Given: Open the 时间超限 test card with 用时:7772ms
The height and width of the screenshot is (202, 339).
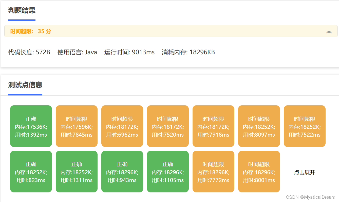Looking at the screenshot, I should [213, 171].
